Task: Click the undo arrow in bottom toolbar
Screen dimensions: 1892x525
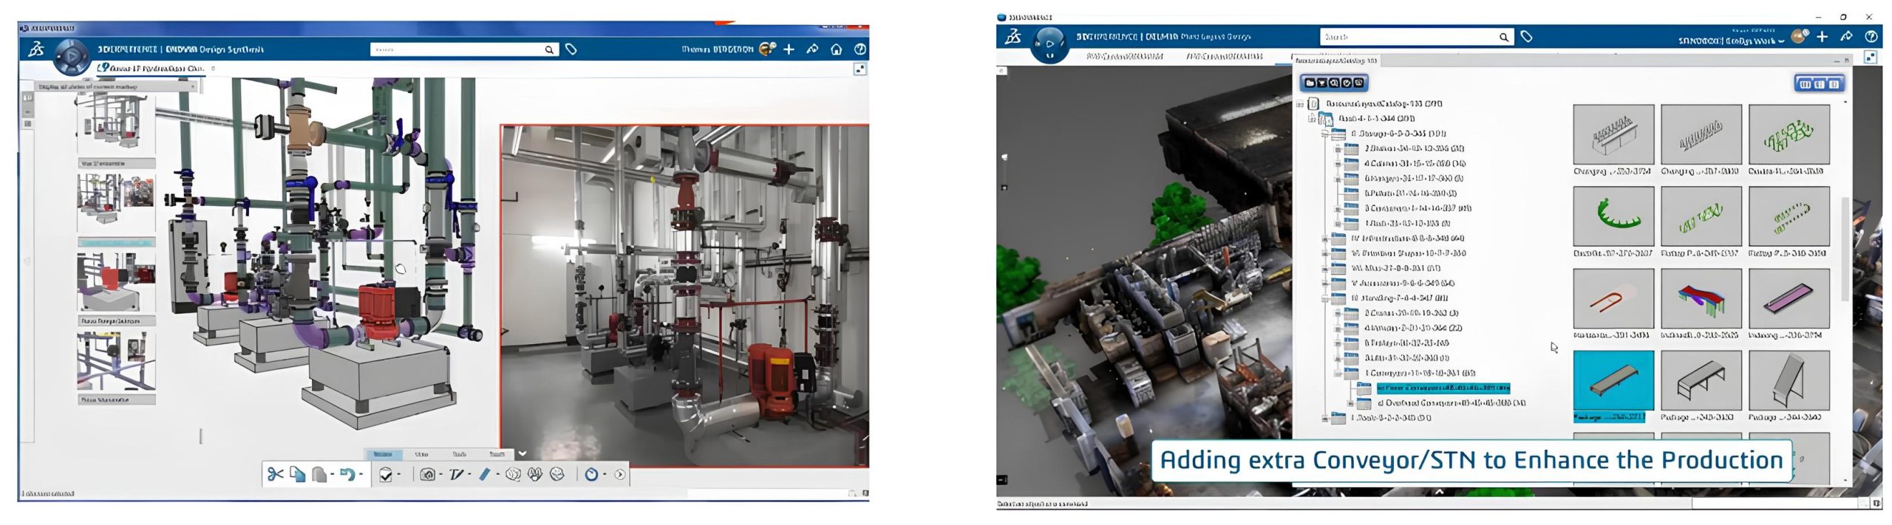Action: click(347, 475)
